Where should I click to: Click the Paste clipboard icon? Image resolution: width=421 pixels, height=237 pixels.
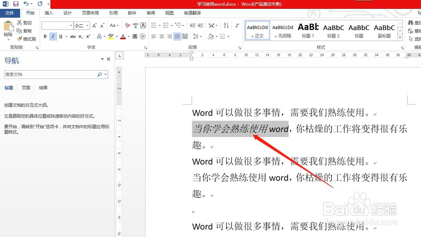point(8,27)
